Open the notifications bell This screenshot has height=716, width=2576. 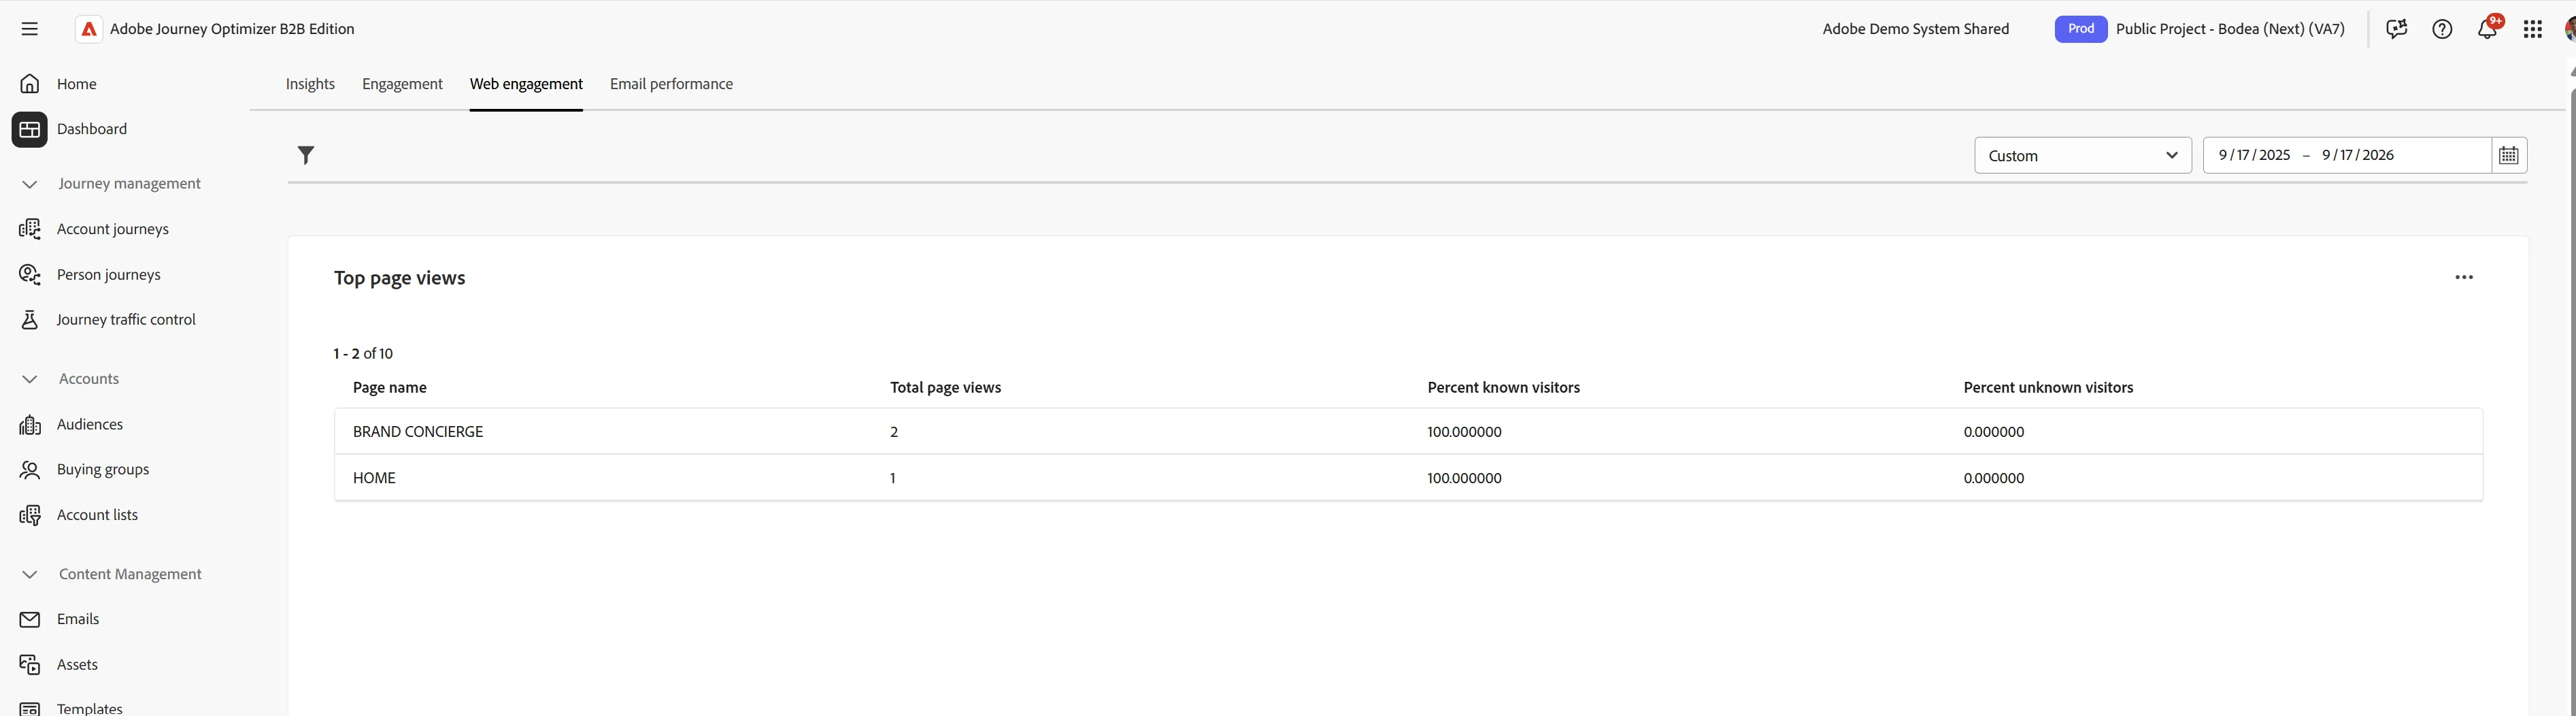click(x=2487, y=29)
